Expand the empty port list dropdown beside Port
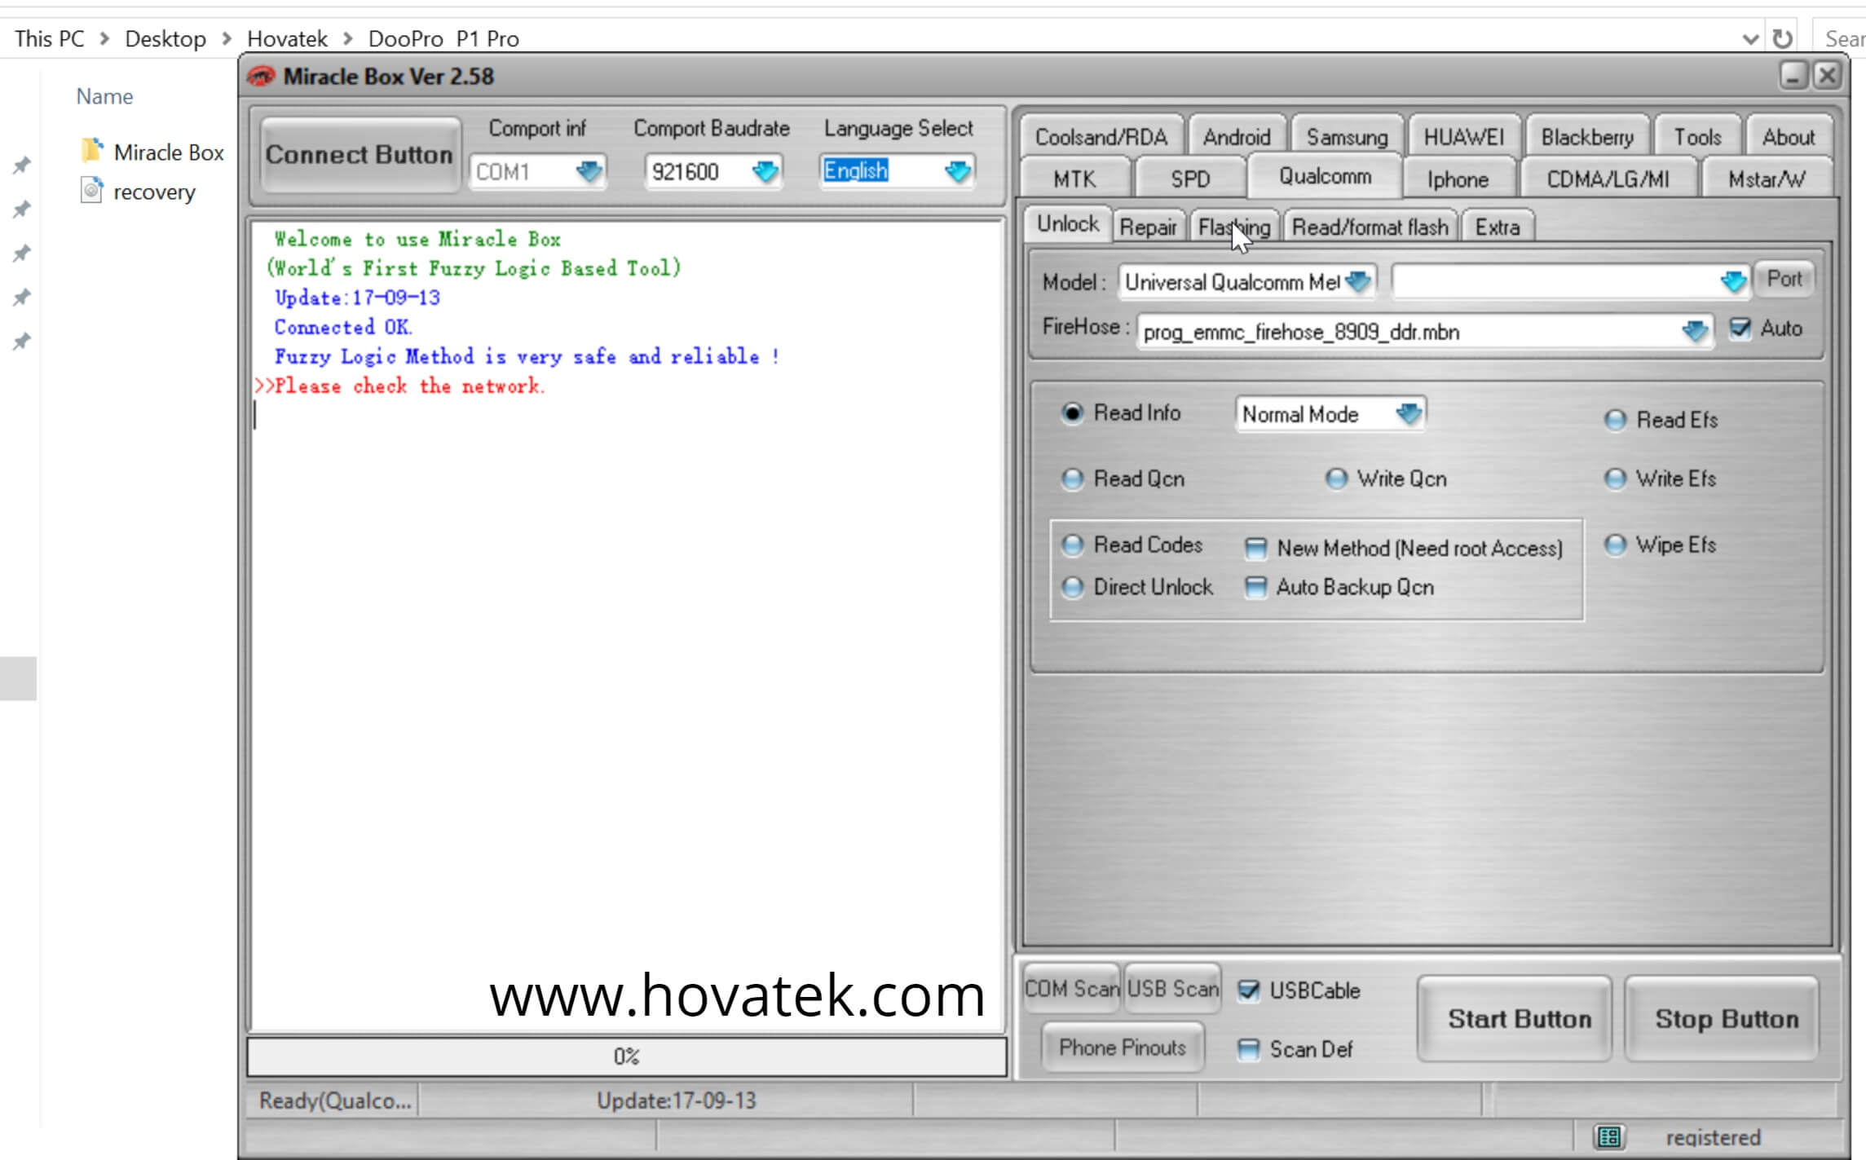The height and width of the screenshot is (1160, 1866). [1732, 282]
